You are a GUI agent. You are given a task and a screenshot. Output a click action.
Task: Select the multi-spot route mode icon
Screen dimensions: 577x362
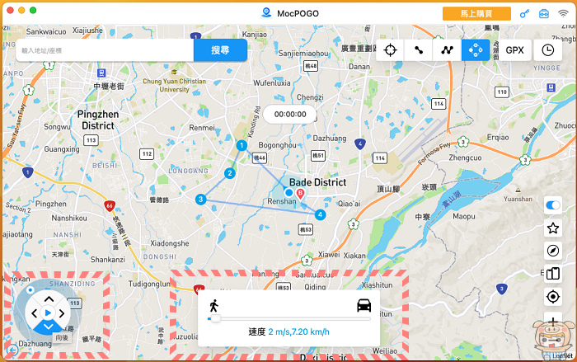pos(447,50)
